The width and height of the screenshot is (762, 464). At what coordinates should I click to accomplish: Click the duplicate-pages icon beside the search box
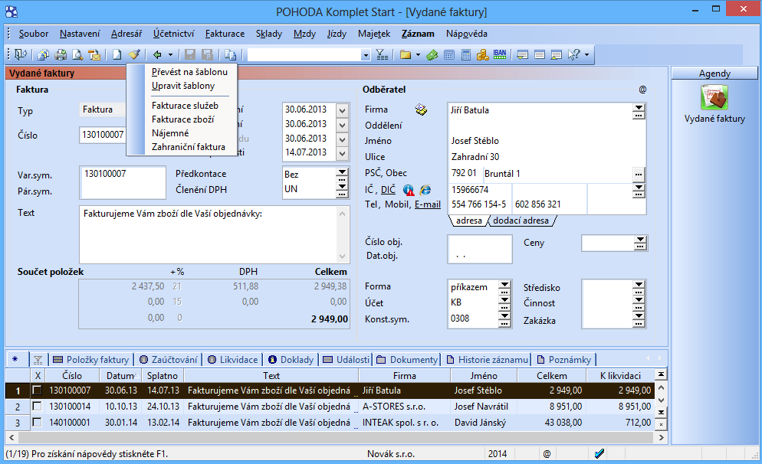[230, 55]
